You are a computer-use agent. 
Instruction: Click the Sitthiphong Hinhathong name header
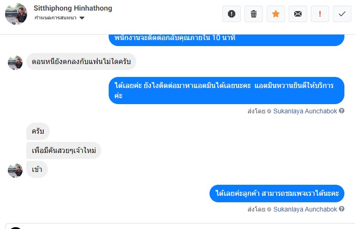point(73,8)
